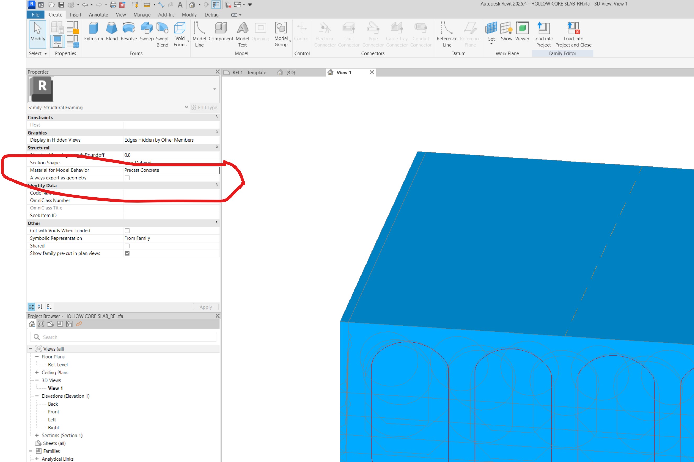Image resolution: width=694 pixels, height=462 pixels.
Task: Click the Project Browser search field
Action: pyautogui.click(x=124, y=337)
